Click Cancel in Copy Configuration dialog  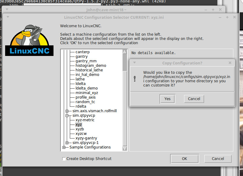[194, 99]
